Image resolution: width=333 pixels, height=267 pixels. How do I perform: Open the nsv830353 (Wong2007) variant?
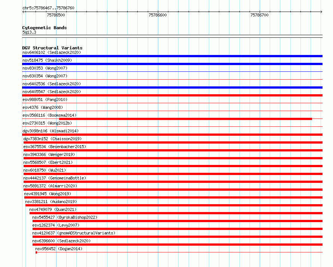tap(45, 68)
